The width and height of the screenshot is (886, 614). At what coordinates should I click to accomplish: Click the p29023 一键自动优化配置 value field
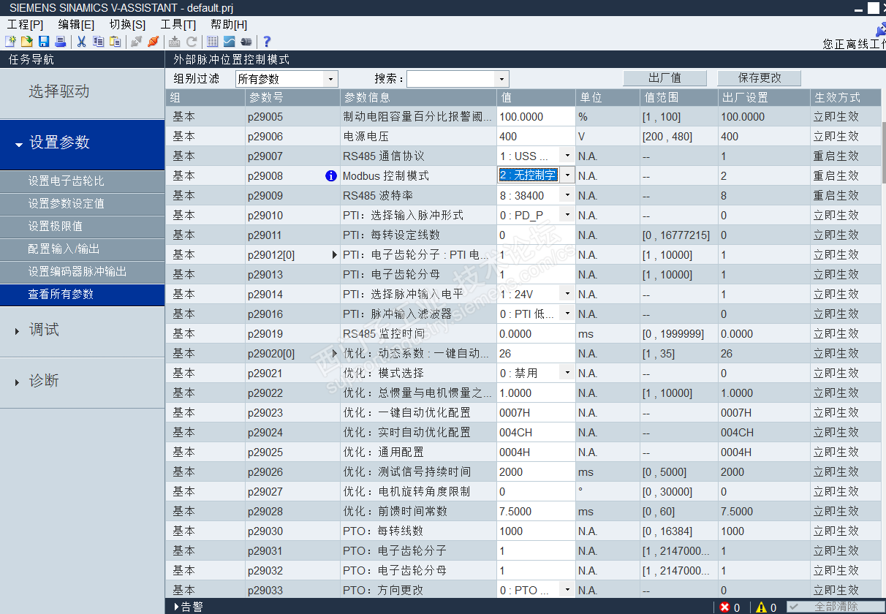[536, 412]
